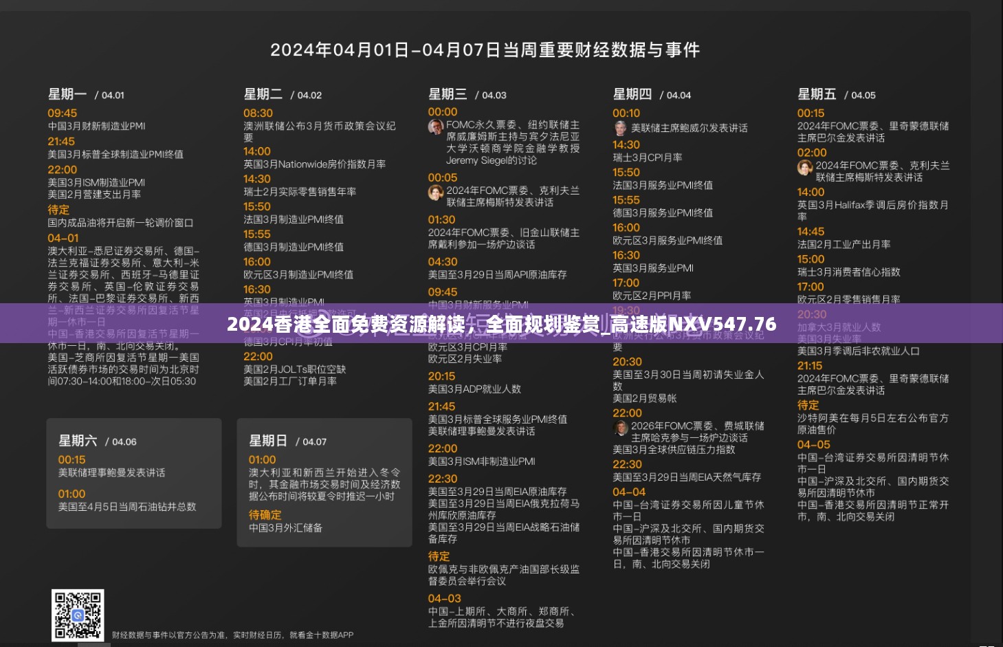Click '美国2月贸易帐' entry
This screenshot has width=1003, height=647.
pos(645,398)
